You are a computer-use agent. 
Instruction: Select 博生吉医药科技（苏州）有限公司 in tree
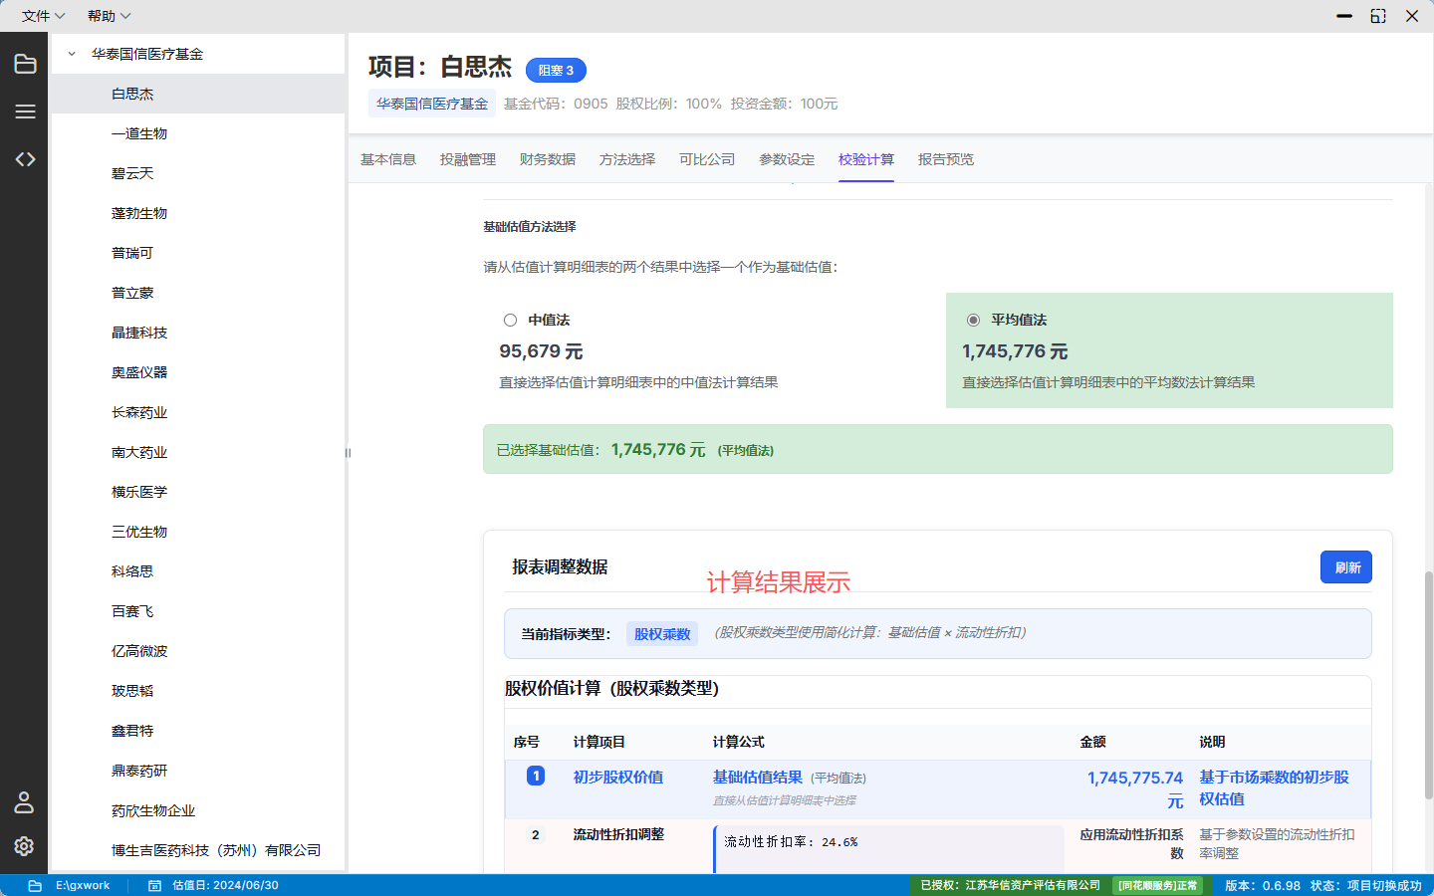(x=198, y=850)
